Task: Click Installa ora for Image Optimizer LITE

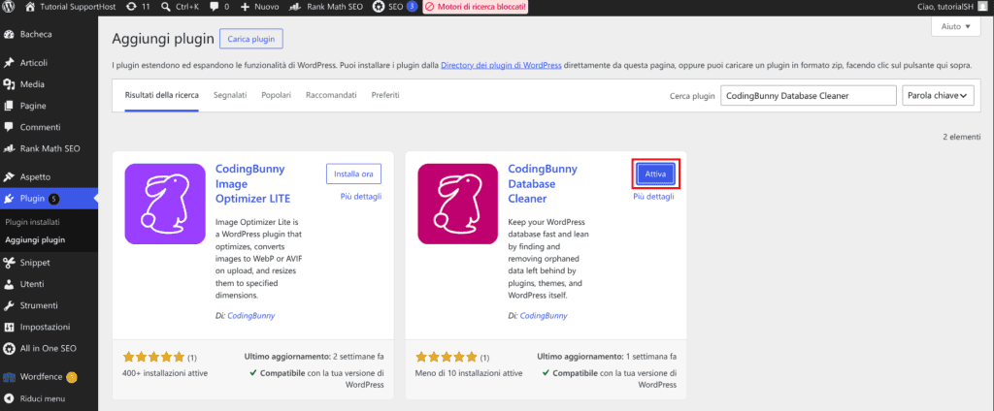Action: (x=353, y=174)
